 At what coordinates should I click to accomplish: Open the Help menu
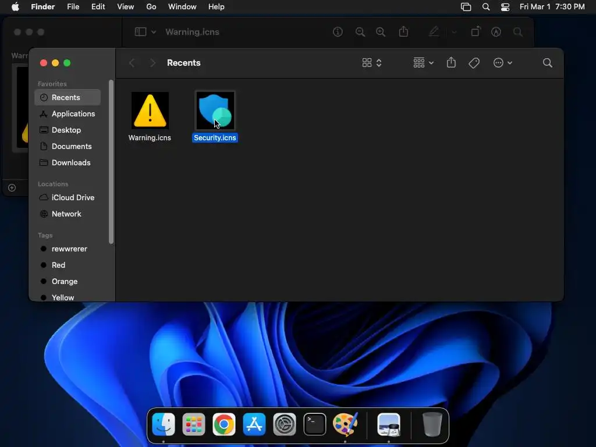(217, 7)
